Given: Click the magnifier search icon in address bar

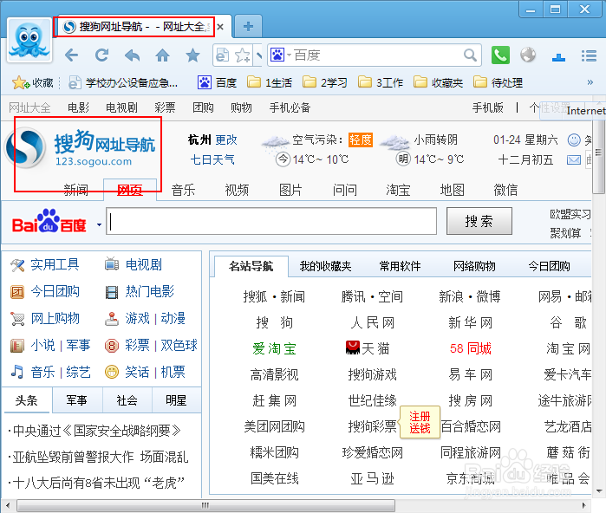Looking at the screenshot, I should (470, 55).
